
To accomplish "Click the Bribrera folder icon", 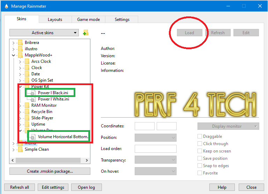I will [x=20, y=42].
